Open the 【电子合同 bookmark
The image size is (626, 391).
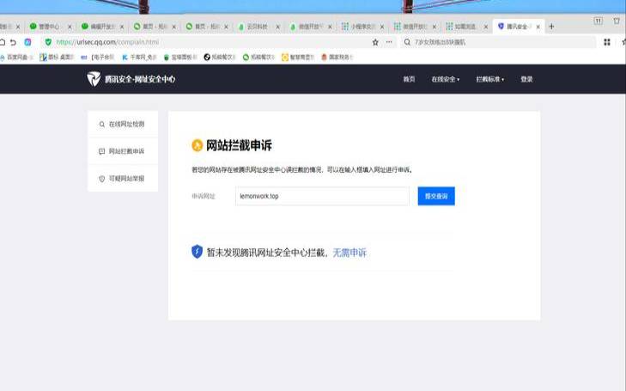coord(97,57)
